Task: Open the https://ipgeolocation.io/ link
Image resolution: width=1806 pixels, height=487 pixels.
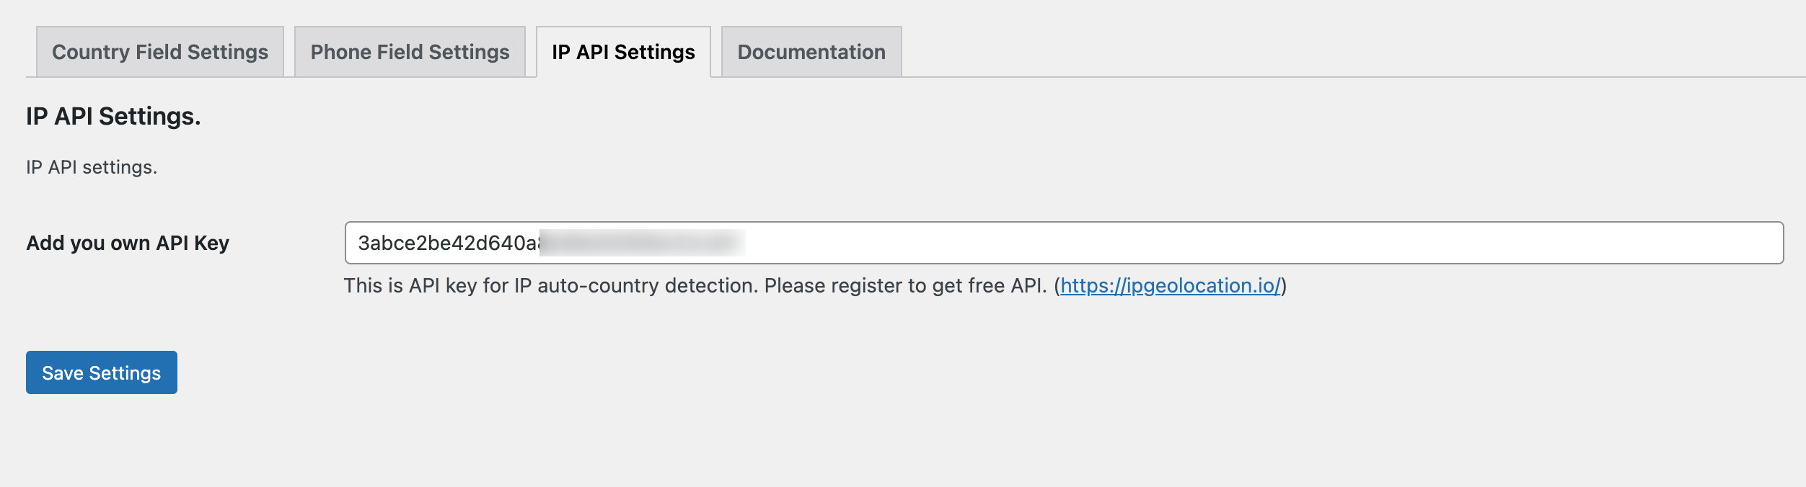Action: point(1170,286)
